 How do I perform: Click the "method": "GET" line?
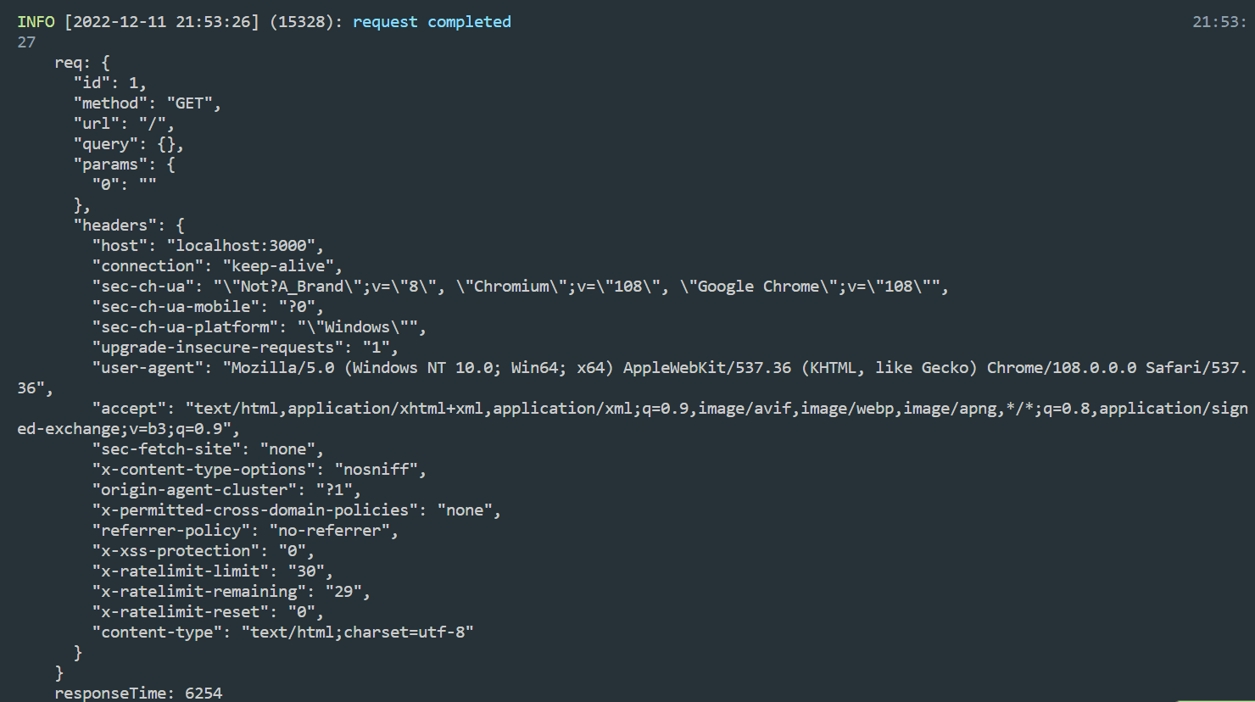[148, 103]
